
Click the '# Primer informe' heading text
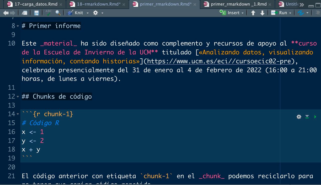click(51, 26)
